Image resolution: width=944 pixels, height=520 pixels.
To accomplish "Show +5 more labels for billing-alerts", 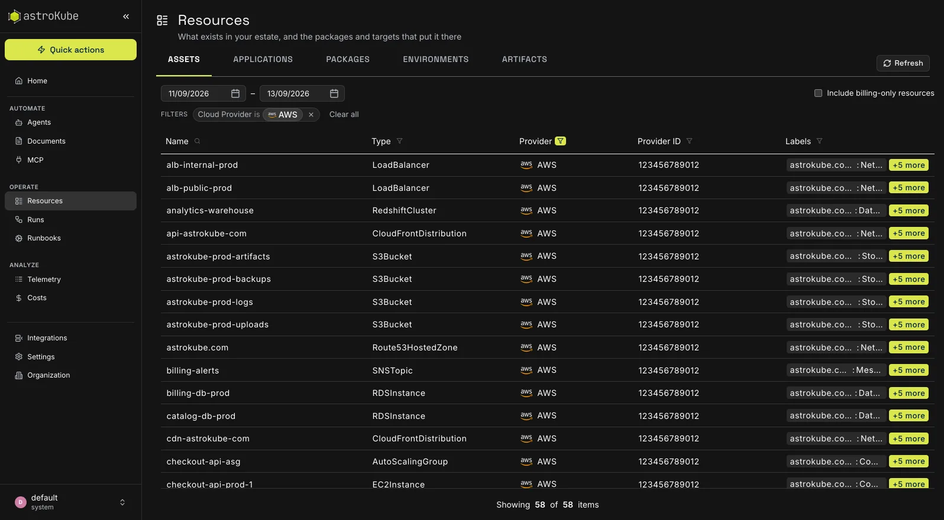I will [909, 370].
